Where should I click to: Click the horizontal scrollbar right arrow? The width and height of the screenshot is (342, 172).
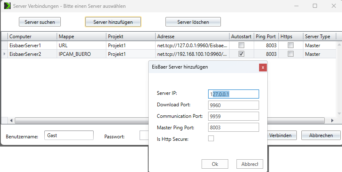333,120
